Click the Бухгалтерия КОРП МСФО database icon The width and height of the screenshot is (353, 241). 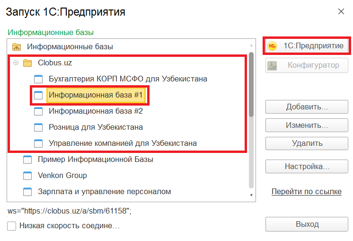click(38, 79)
